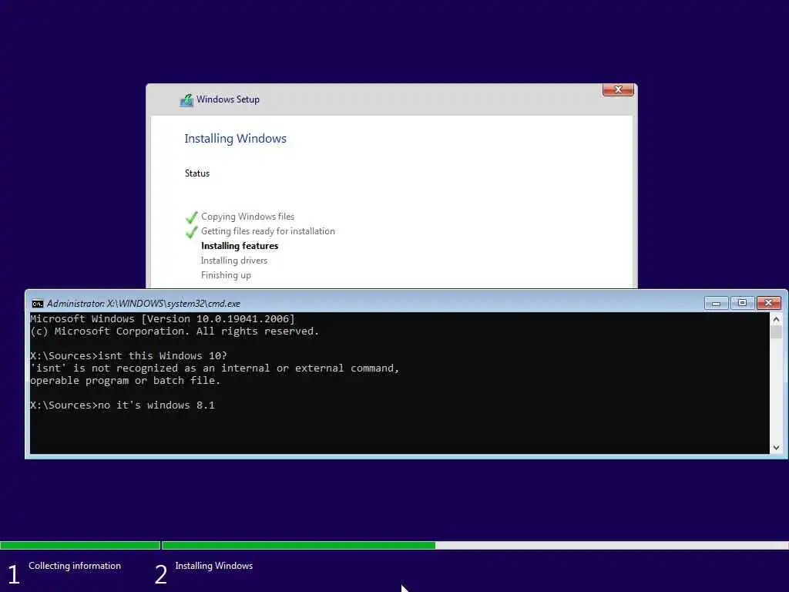Click the 'Copying Windows files' status text
Image resolution: width=789 pixels, height=592 pixels.
(247, 217)
